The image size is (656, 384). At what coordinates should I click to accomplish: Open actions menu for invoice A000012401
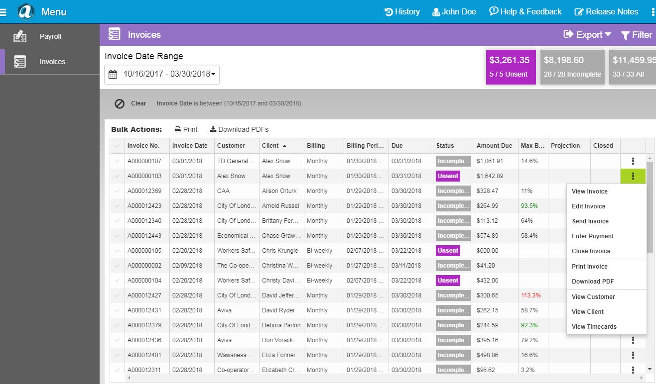[x=633, y=355]
